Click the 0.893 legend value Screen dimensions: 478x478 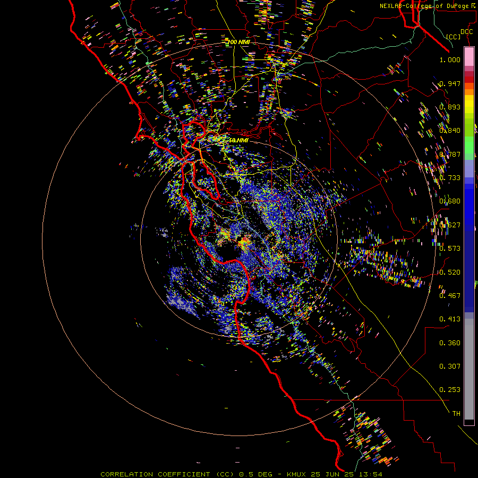[450, 107]
